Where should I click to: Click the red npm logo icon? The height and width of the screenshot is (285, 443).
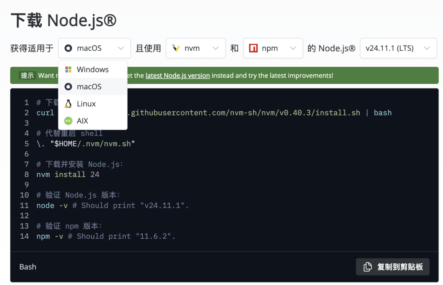pyautogui.click(x=253, y=48)
